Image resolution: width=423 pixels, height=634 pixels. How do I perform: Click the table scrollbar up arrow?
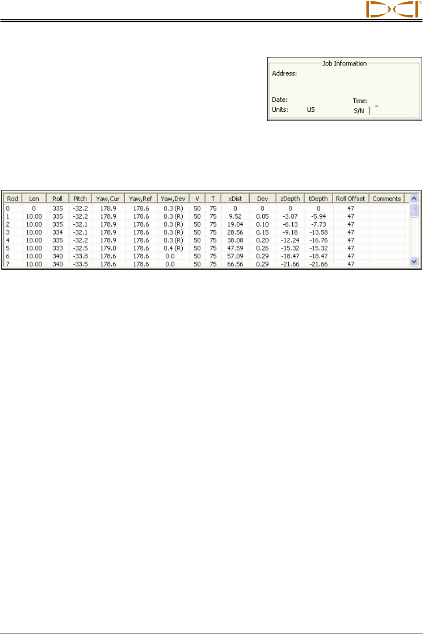[x=414, y=198]
